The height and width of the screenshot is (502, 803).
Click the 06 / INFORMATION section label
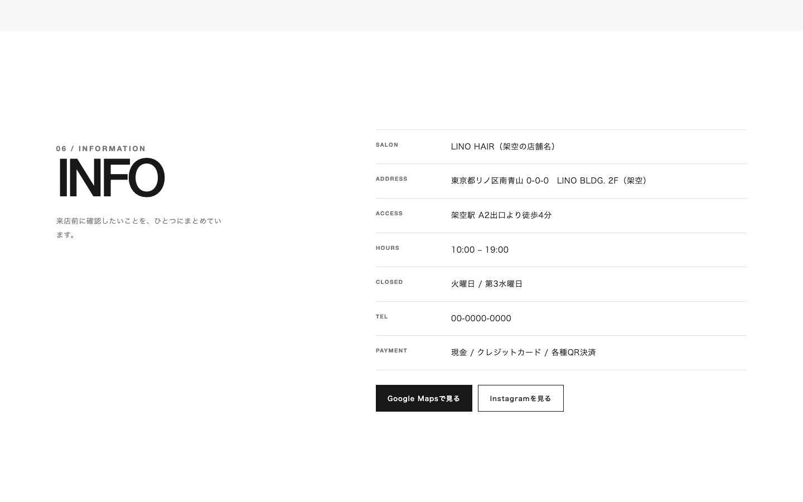(101, 148)
